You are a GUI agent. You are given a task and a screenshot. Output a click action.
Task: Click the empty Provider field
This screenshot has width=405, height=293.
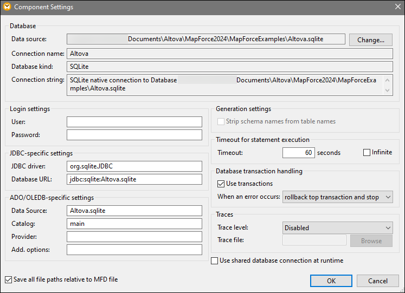pos(134,237)
